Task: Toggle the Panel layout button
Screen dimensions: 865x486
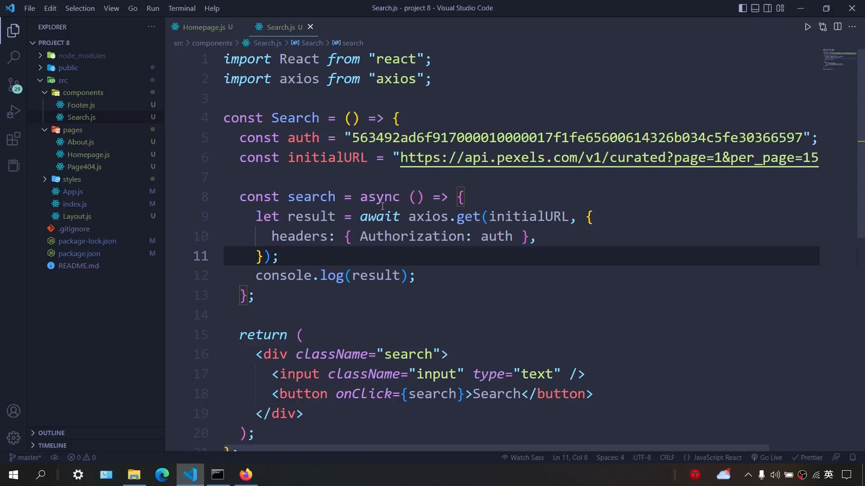Action: pos(755,8)
